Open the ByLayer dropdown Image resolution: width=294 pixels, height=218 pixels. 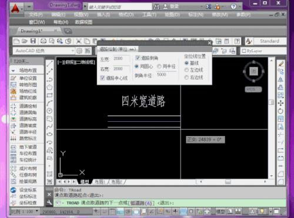pos(263,51)
